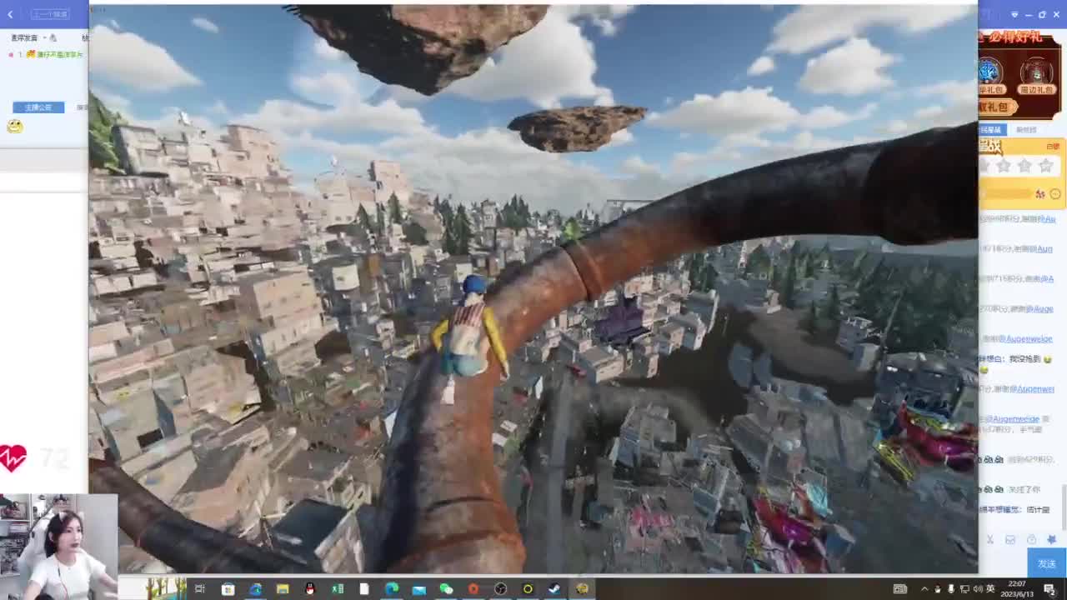Switch the input method language indicator
Viewport: 1067px width, 600px height.
(x=989, y=589)
